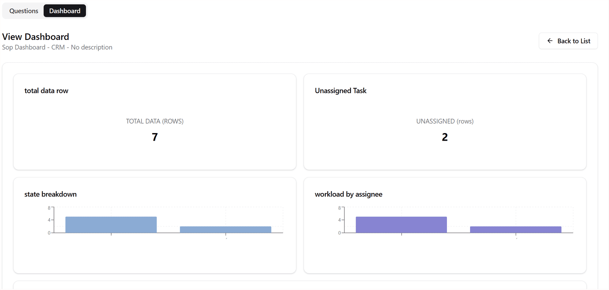Viewport: 609px width, 290px height.
Task: Select the tallest bar in state breakdown chart
Action: [111, 224]
